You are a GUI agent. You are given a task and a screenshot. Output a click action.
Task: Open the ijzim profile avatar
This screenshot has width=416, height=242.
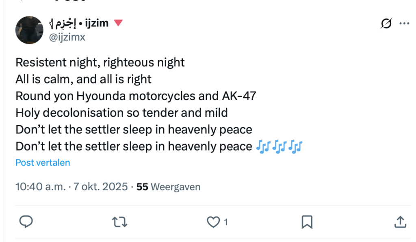(x=29, y=30)
